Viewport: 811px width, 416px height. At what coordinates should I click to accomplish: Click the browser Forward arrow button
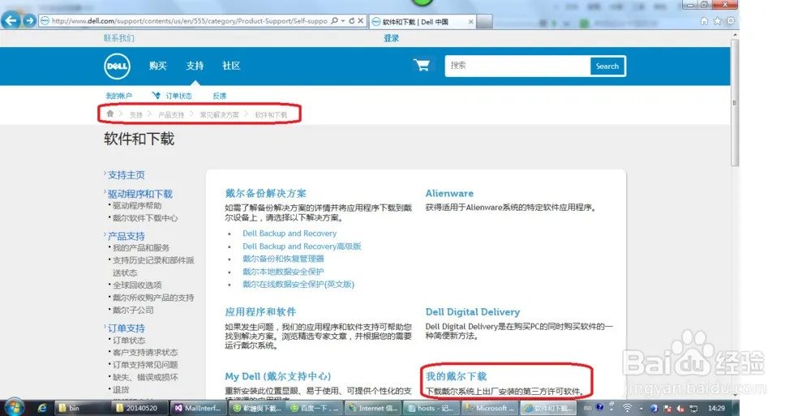pos(29,21)
